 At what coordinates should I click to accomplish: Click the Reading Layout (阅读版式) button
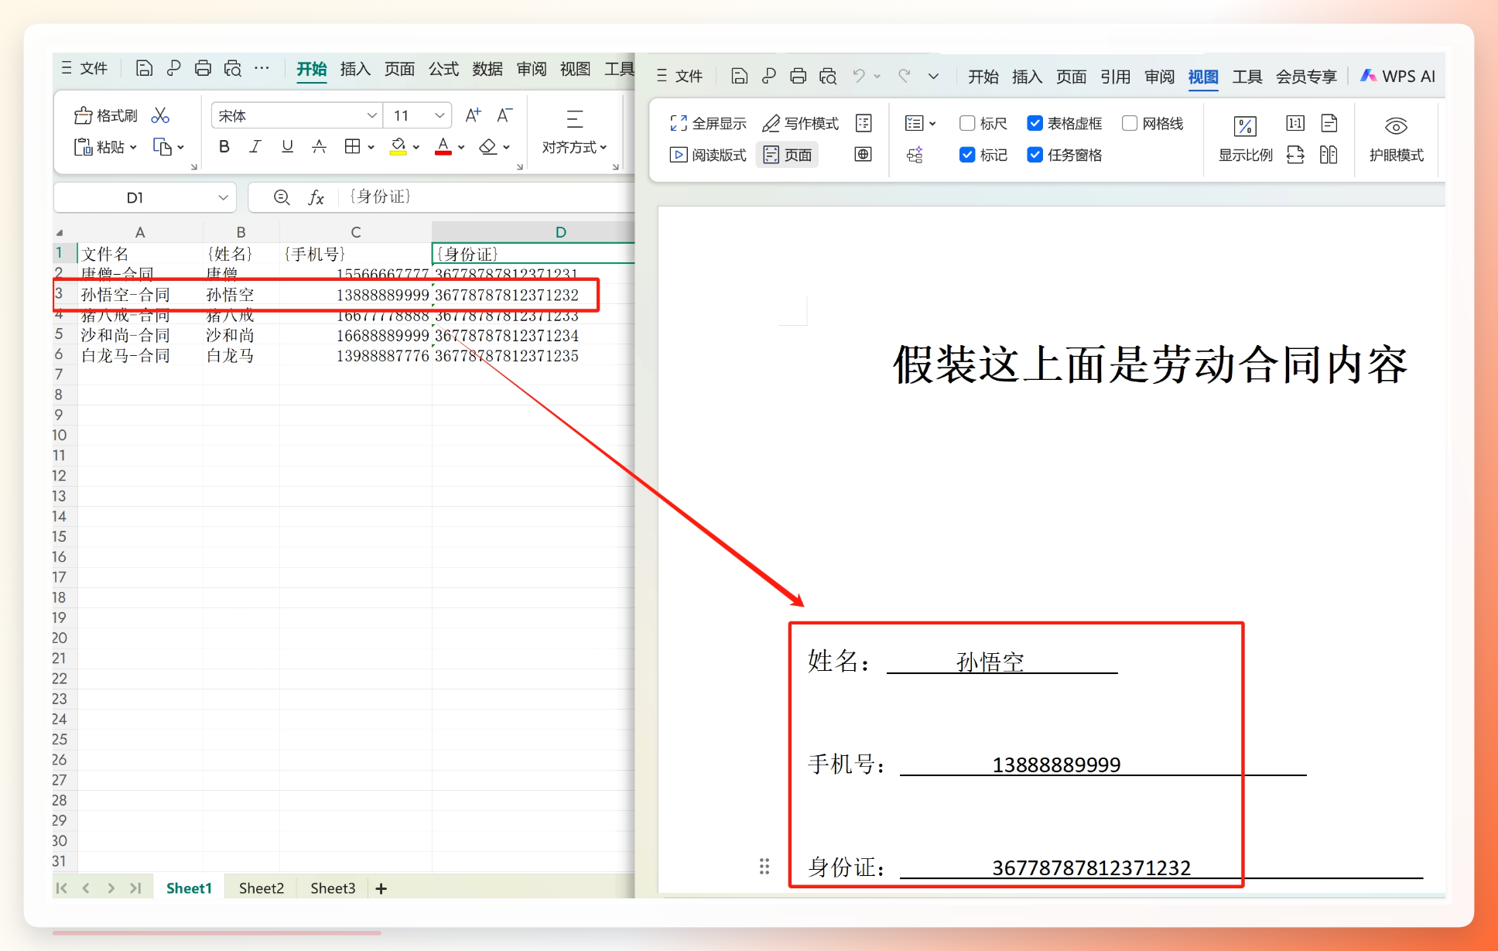point(708,155)
